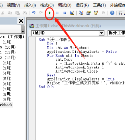Viewport: 125px width, 140px height.
Task: Open the 格式(O) menu
Action: (x=47, y=5)
